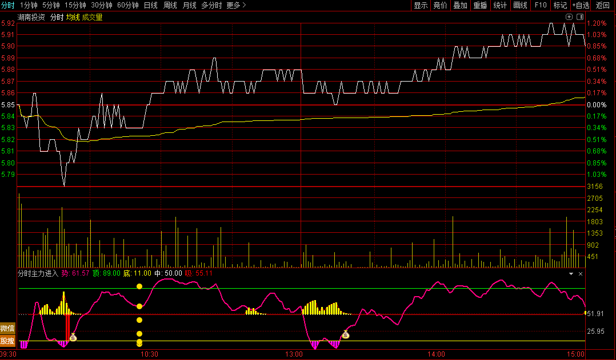Open the 叠加 overlay option
Viewport: 616px width, 360px height.
point(461,5)
